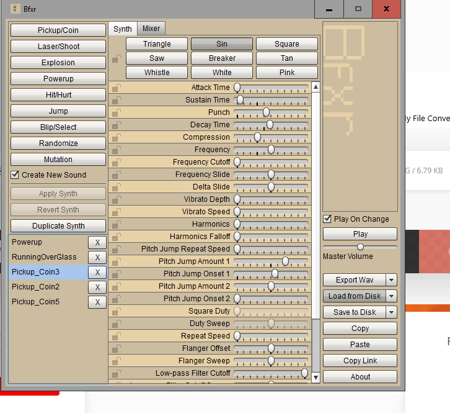Select the Square waveform
This screenshot has width=450, height=413.
286,44
